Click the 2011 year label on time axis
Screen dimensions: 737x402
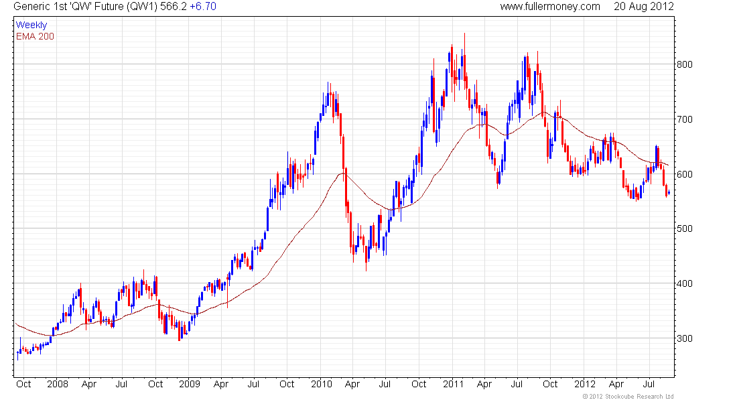click(x=454, y=384)
